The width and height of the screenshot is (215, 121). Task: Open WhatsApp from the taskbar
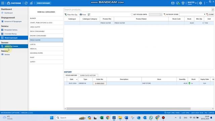point(151,118)
